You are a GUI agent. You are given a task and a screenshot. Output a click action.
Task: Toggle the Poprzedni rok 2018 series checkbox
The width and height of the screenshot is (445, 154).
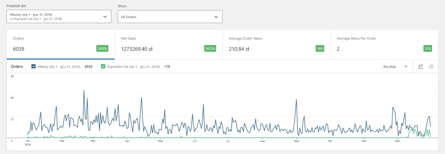(x=103, y=67)
